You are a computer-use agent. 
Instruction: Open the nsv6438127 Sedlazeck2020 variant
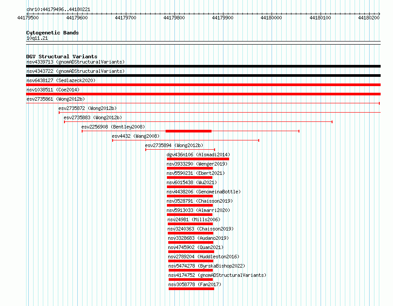coord(61,80)
